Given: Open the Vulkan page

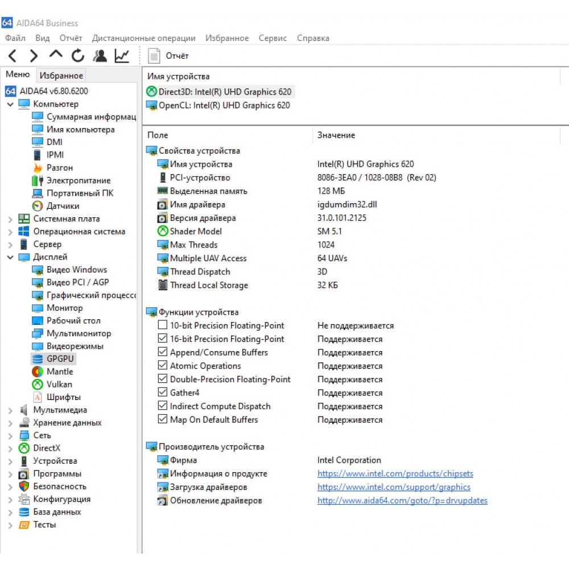Looking at the screenshot, I should [x=52, y=384].
